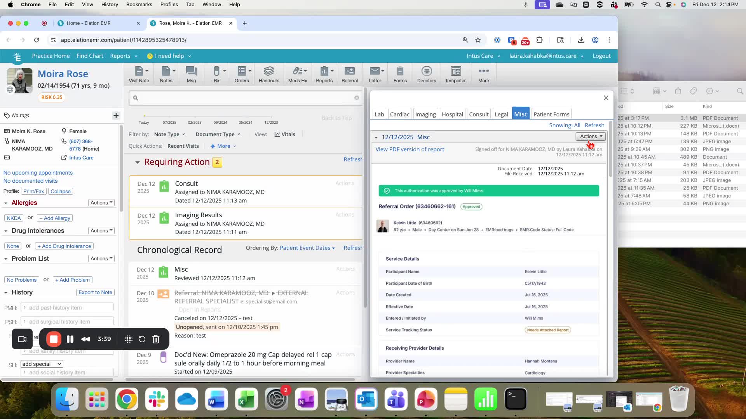Add a new patient tag
Viewport: 746px width, 419px height.
116,115
